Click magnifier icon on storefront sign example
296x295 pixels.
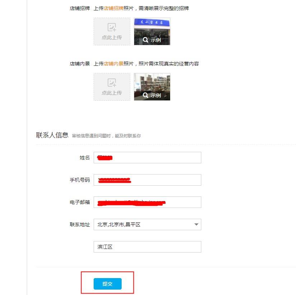click(x=145, y=40)
